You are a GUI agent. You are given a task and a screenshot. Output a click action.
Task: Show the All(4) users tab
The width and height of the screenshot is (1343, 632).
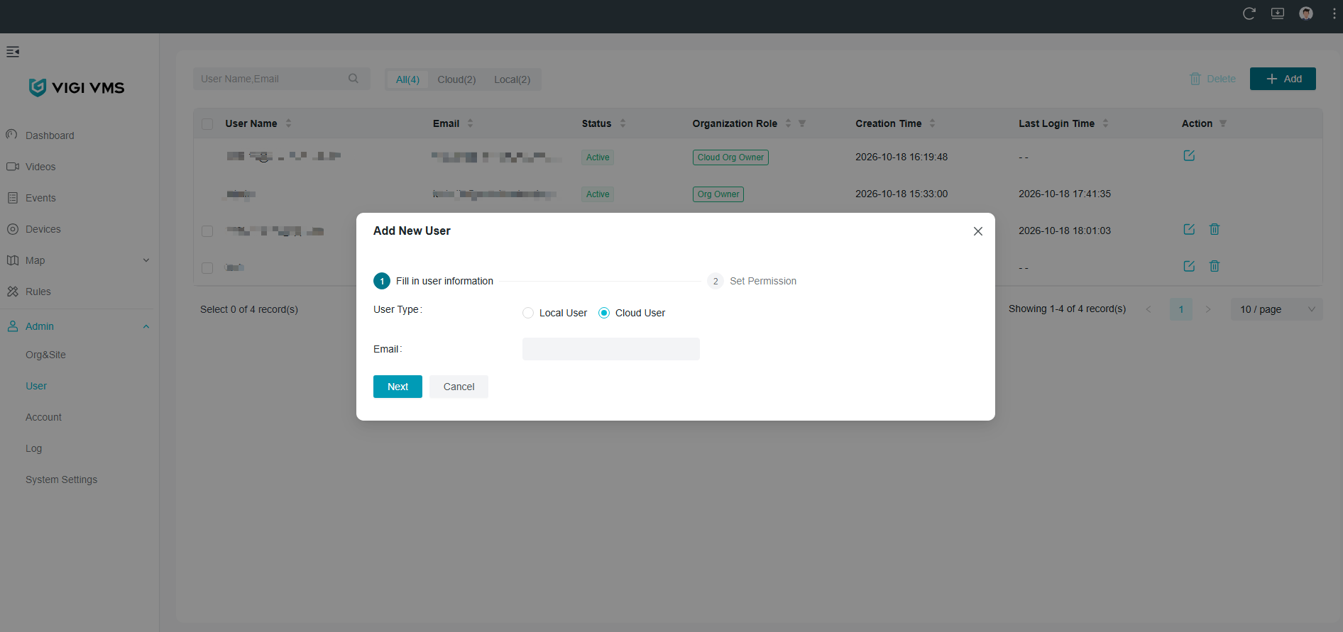click(407, 79)
